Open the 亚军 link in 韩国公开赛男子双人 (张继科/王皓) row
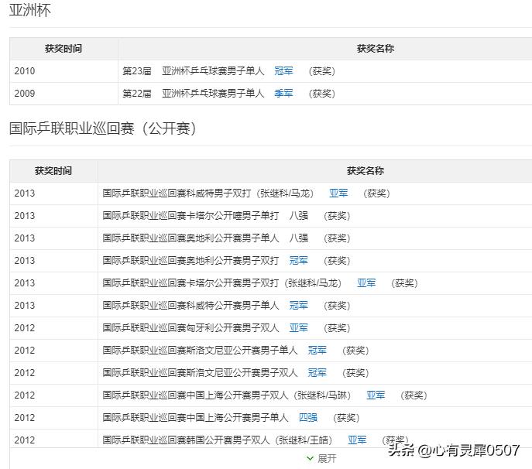This screenshot has height=469, width=532. coord(357,440)
